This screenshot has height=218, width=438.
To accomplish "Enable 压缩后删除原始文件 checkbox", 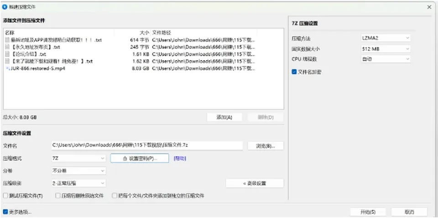I will [x=58, y=196].
